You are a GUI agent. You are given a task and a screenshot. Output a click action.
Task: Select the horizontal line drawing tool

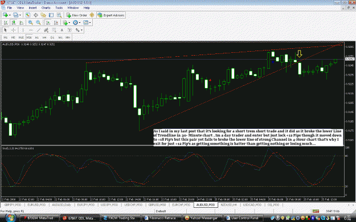coord(31,30)
